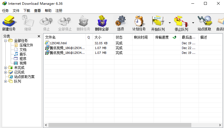Select the 压缩文件 category
The width and height of the screenshot is (224, 128).
tap(26, 45)
